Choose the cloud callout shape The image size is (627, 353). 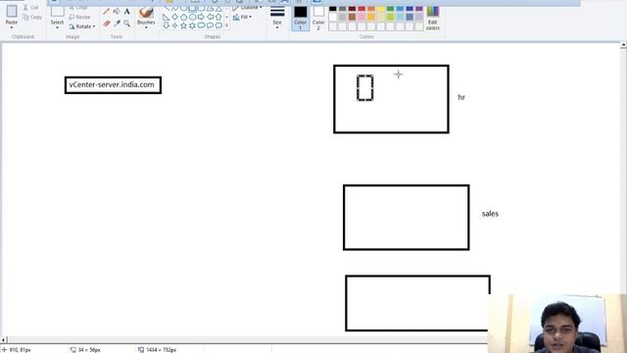coord(218,25)
